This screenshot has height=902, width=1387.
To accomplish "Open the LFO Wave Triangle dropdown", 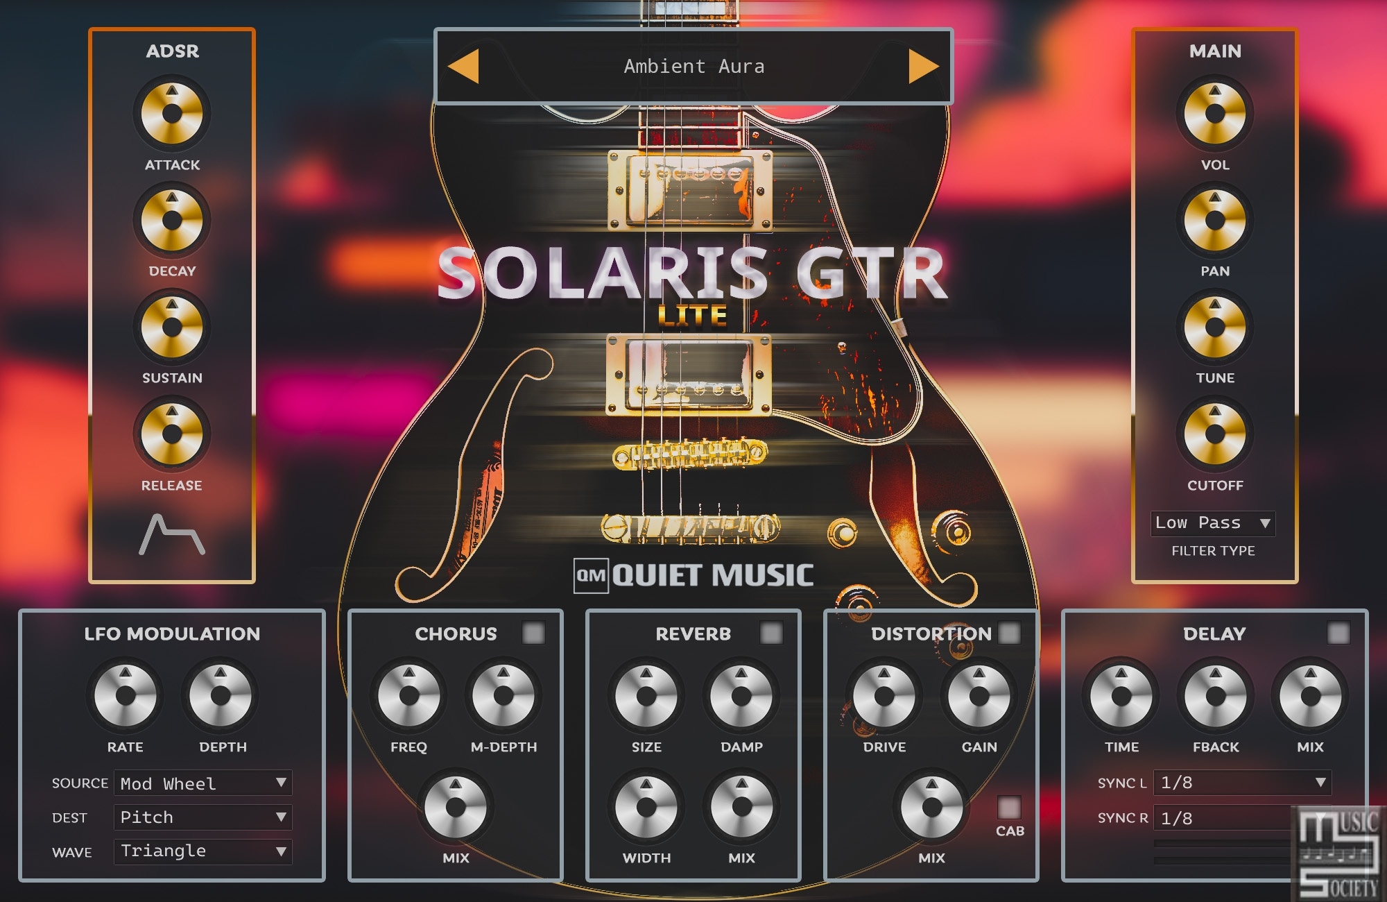I will [203, 851].
